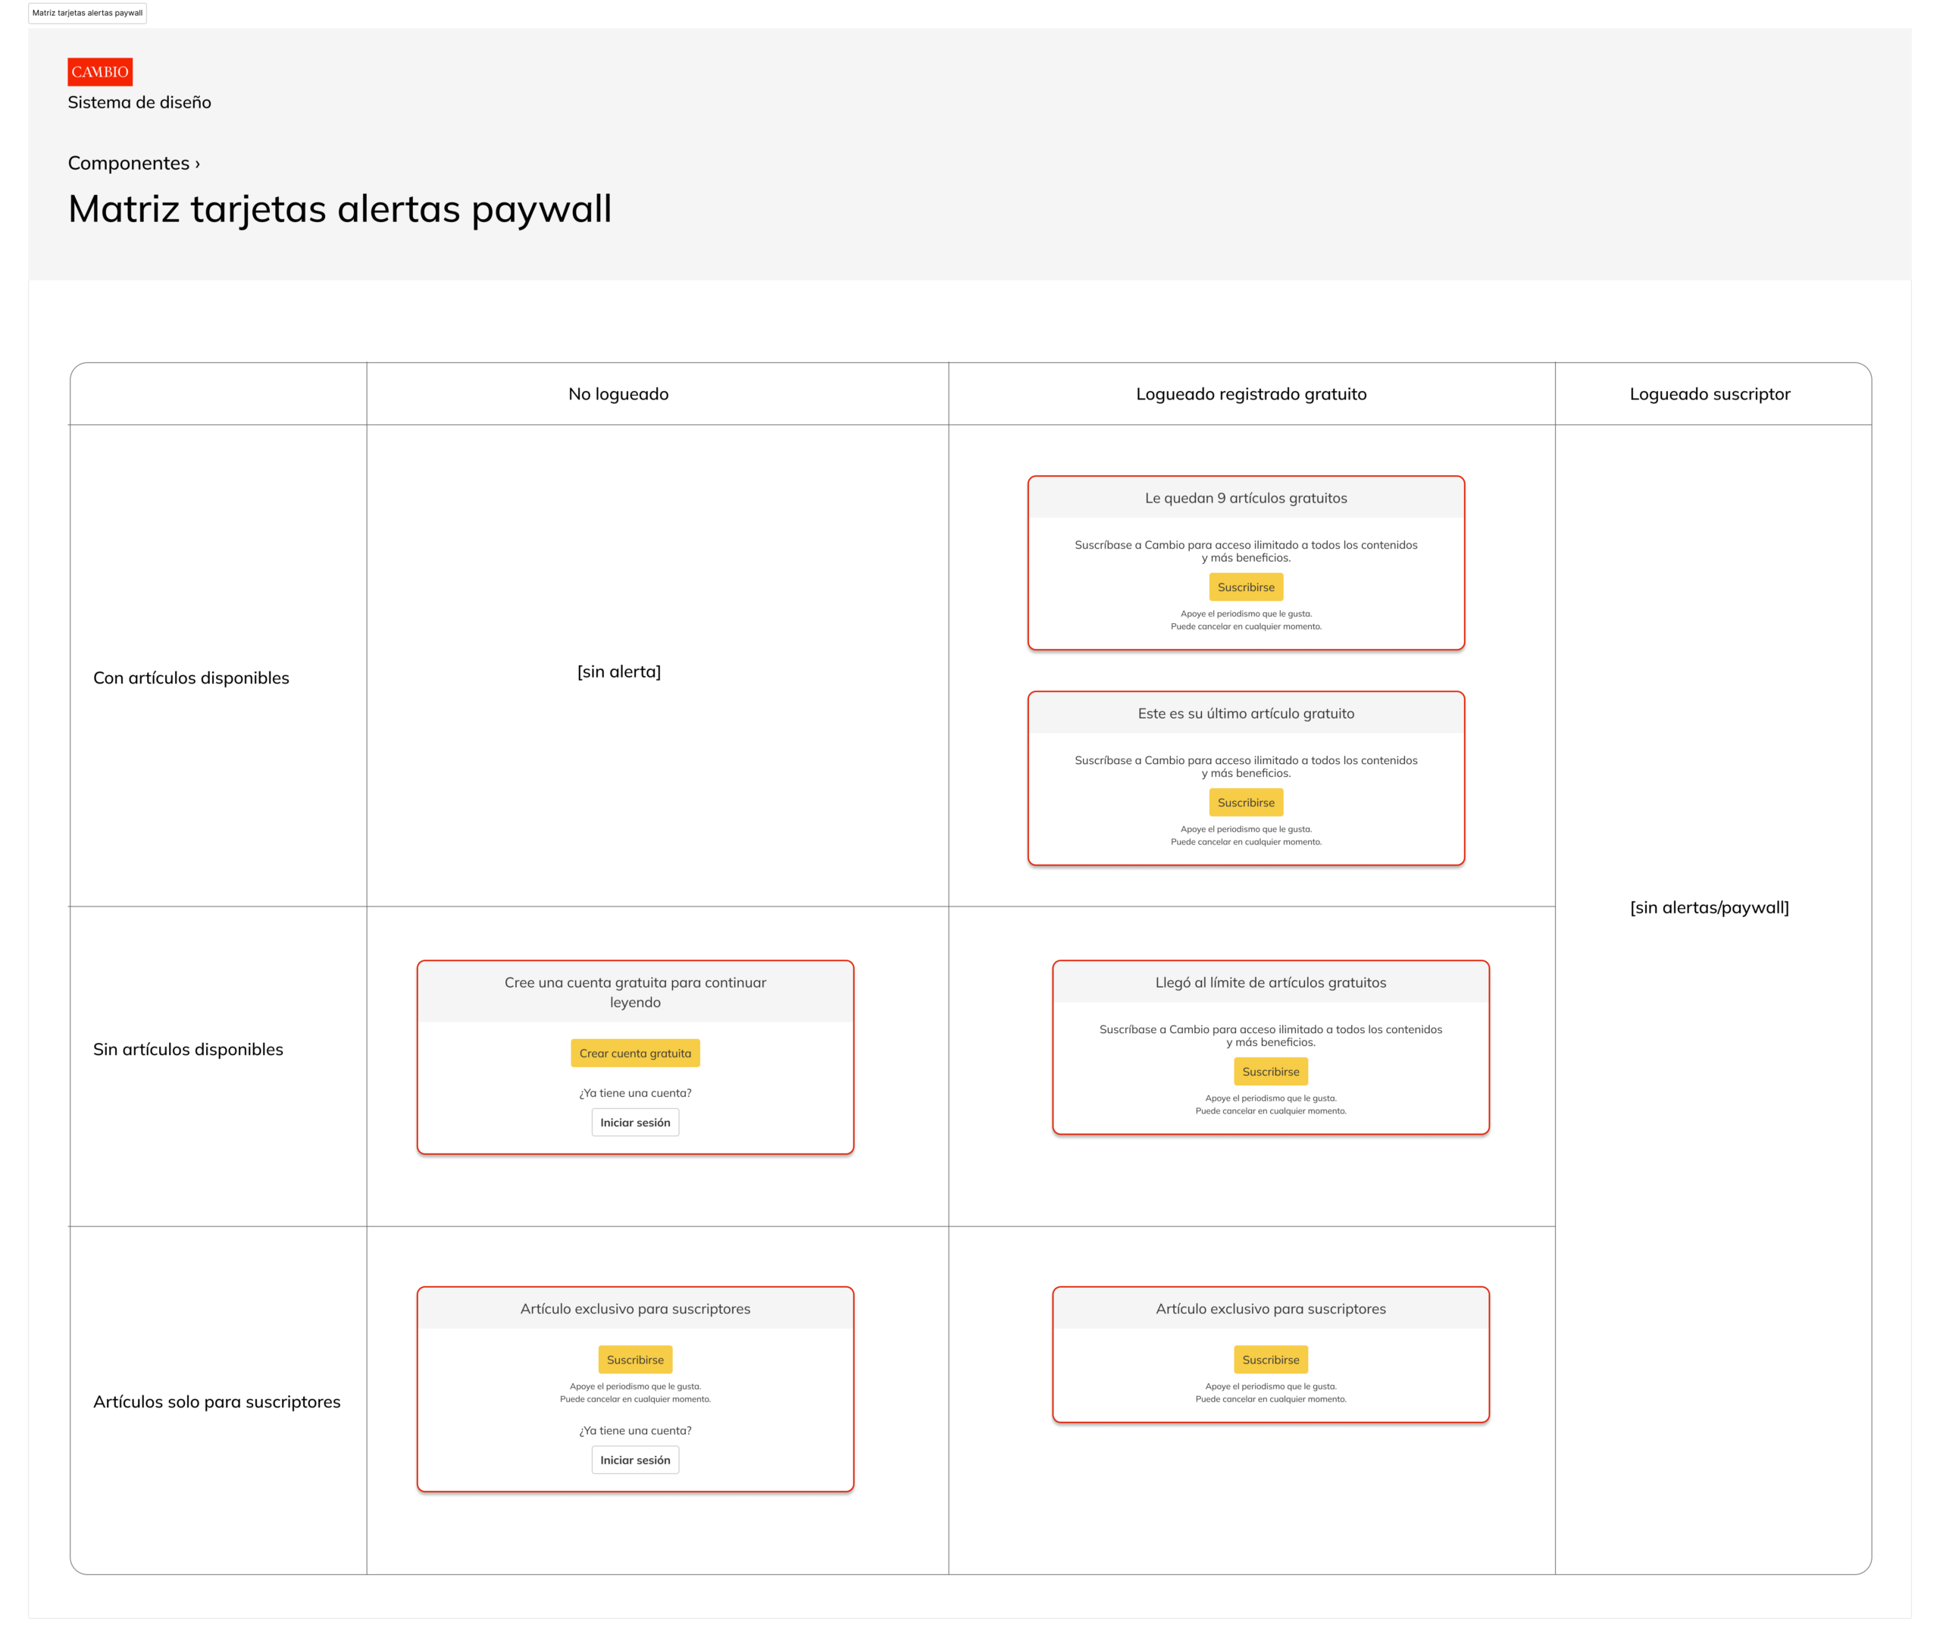Click the '[sin alerta]' placeholder text
The height and width of the screenshot is (1647, 1940).
tap(619, 672)
